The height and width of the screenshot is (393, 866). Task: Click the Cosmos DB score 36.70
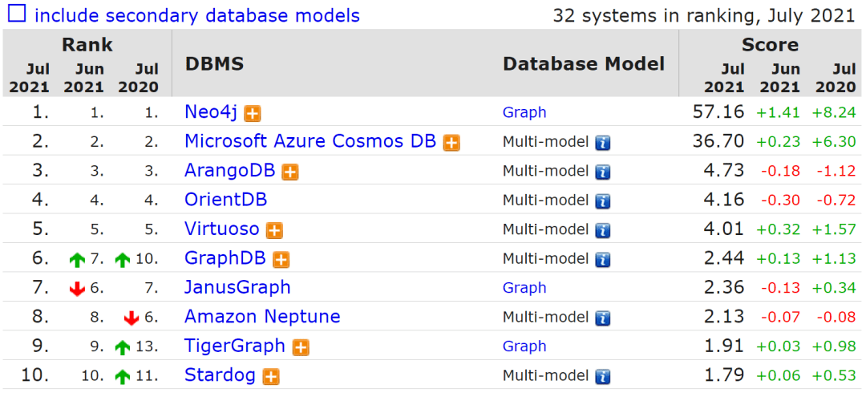(718, 141)
